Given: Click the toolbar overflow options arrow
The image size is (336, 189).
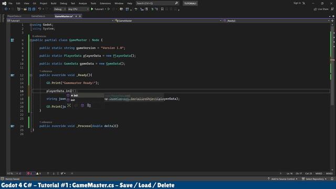Looking at the screenshot, I should pyautogui.click(x=178, y=9).
